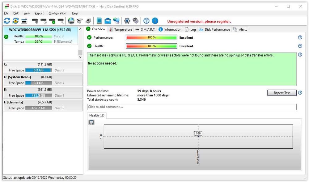
Task: Click the drive and computer toolbar icon
Action: (x=88, y=21)
